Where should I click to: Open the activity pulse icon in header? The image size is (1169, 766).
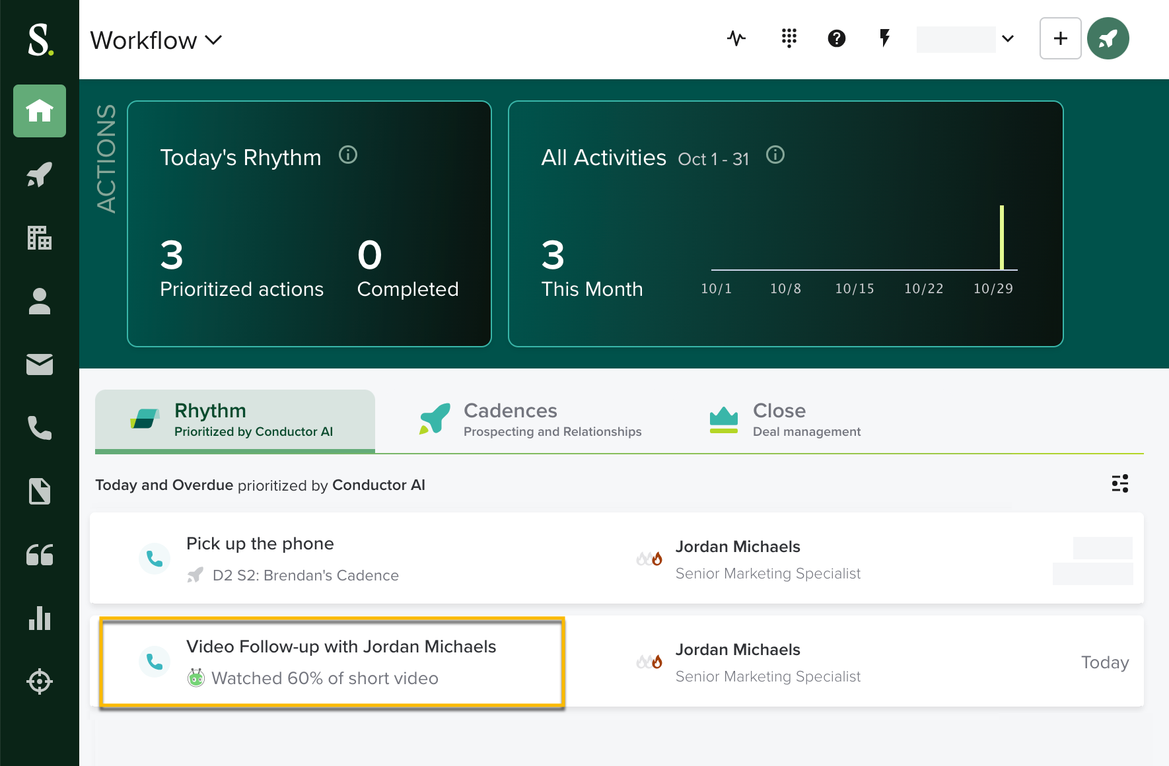(x=736, y=38)
